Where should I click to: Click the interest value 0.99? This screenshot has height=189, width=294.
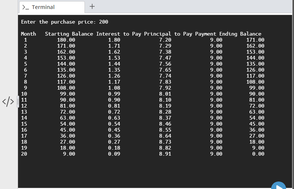tap(114, 94)
